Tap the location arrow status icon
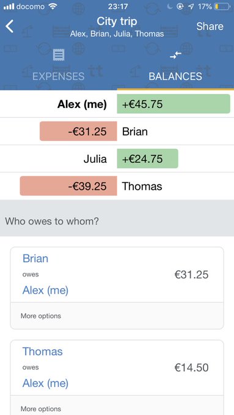234x415 pixels. pos(191,7)
